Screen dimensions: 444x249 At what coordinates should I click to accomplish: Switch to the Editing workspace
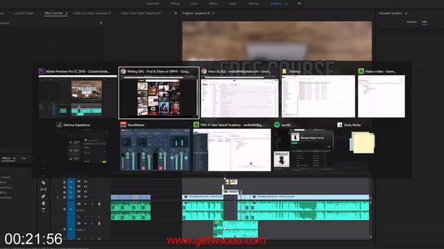click(x=175, y=3)
